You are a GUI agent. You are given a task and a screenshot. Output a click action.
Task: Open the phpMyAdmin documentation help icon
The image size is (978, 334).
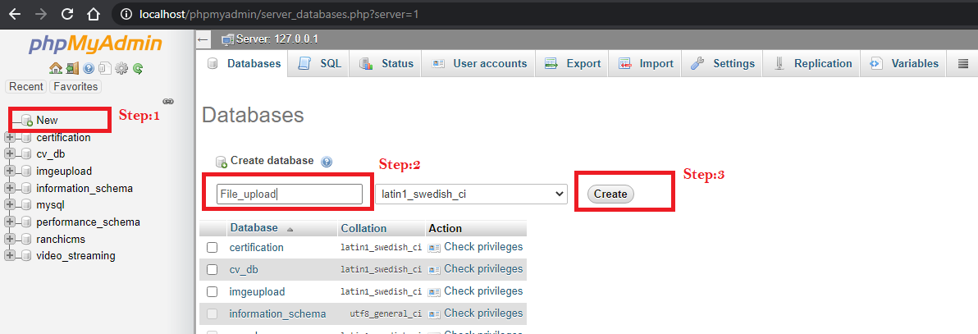coord(89,68)
